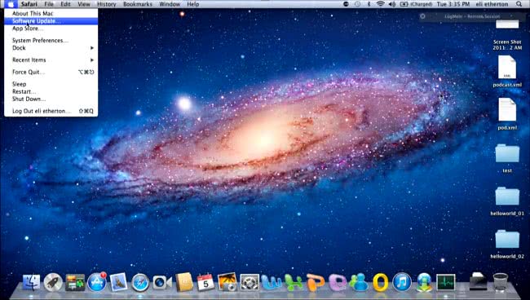
Task: Click the Spotlight search magnifier
Action: [519, 4]
